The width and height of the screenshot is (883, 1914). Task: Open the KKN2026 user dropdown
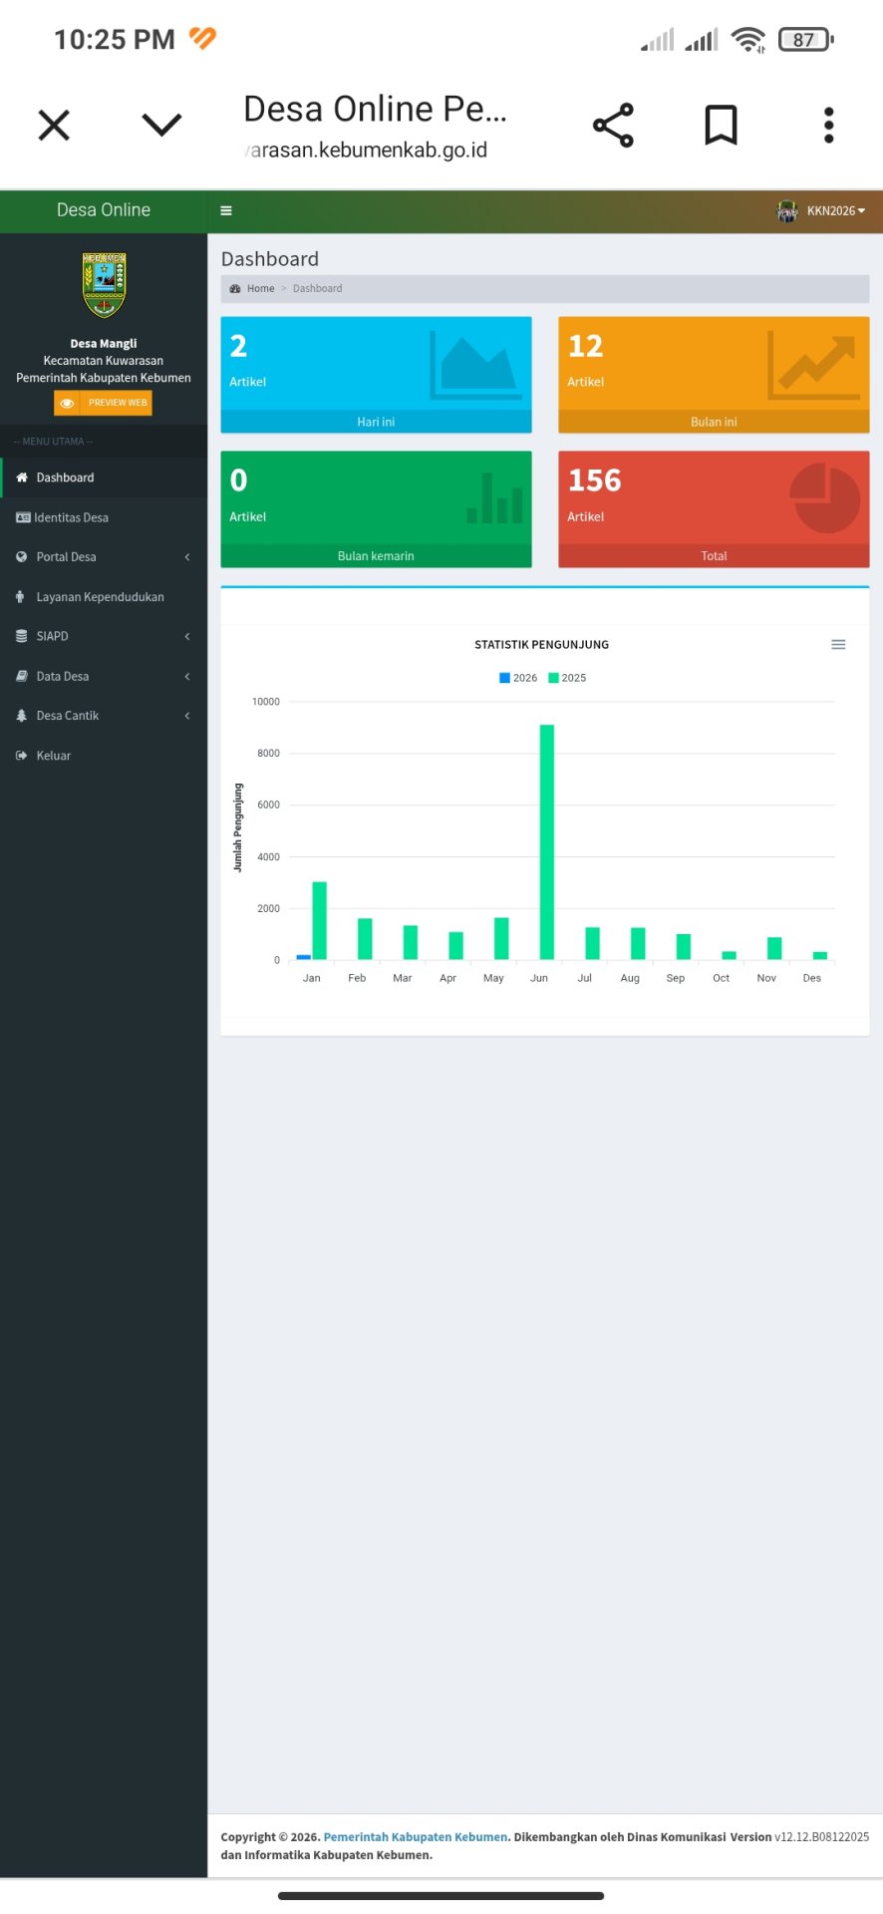(x=835, y=211)
